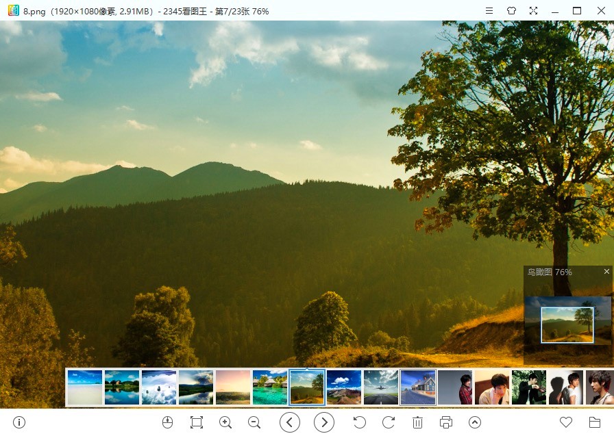
Task: Select the man resting on hand thumbnail
Action: 492,387
